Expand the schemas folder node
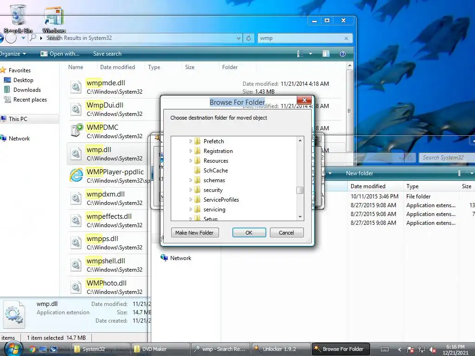The width and height of the screenshot is (475, 356). click(x=191, y=180)
